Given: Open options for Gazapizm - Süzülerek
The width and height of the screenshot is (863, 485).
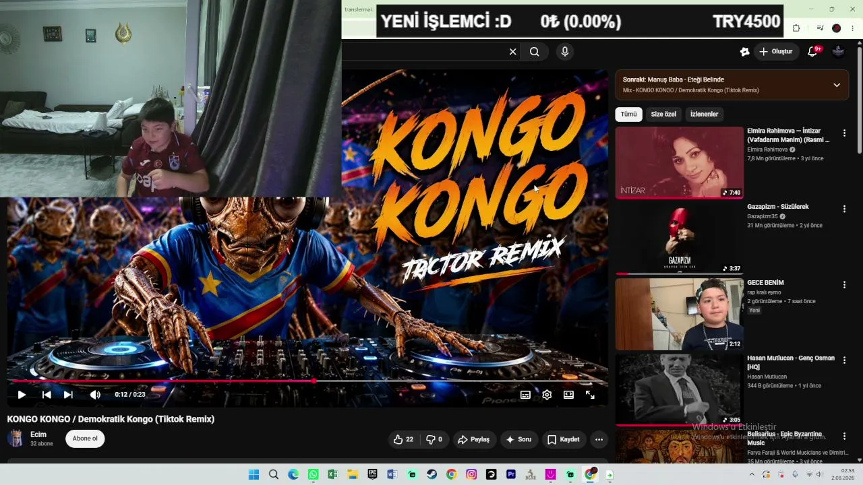Looking at the screenshot, I should click(x=844, y=209).
